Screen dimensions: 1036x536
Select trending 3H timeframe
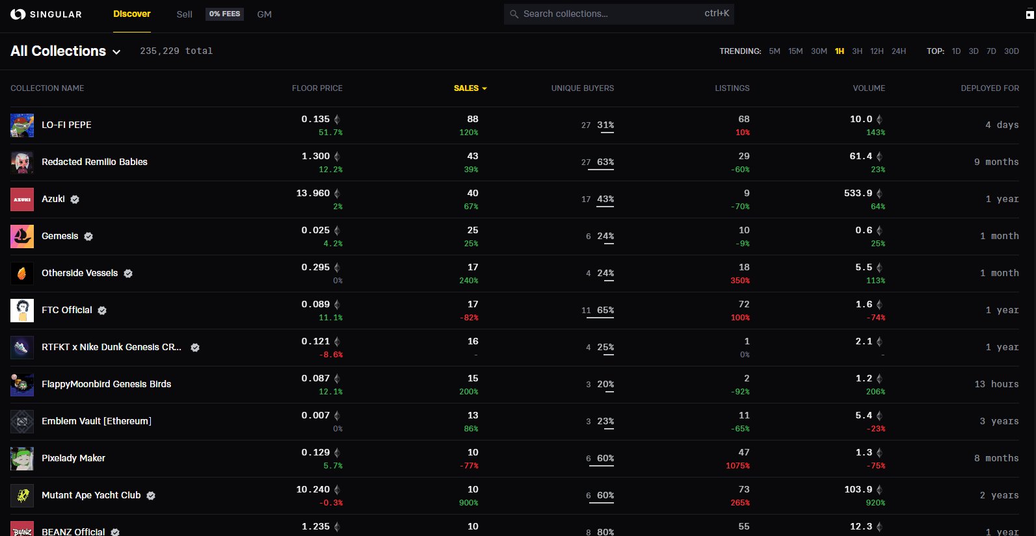coord(857,51)
